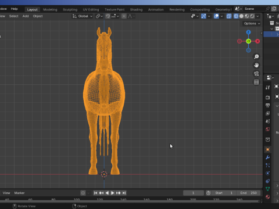279x209 pixels.
Task: Toggle proportional editing
Action: coord(124,16)
